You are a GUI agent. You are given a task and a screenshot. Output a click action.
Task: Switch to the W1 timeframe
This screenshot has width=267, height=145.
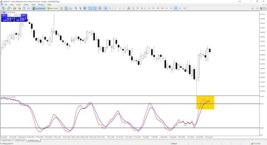pos(180,8)
